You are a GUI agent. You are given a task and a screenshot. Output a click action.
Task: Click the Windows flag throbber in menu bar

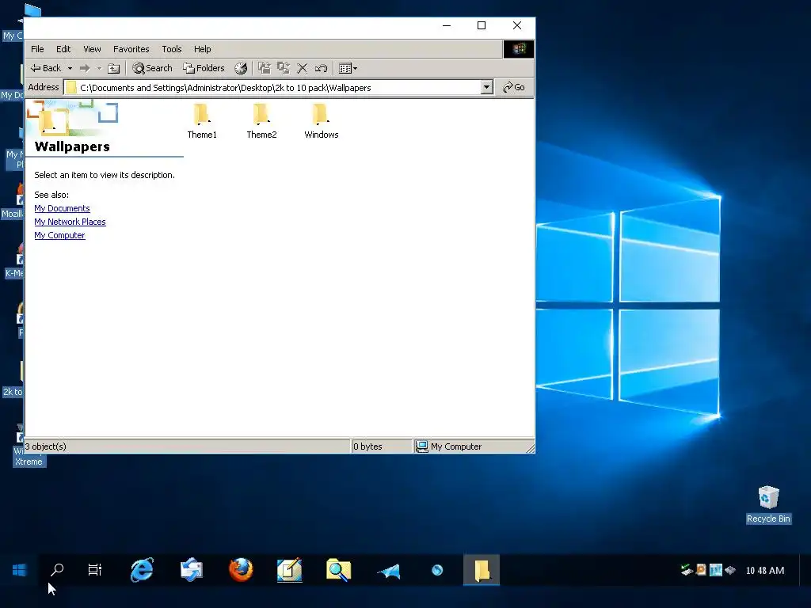point(519,49)
